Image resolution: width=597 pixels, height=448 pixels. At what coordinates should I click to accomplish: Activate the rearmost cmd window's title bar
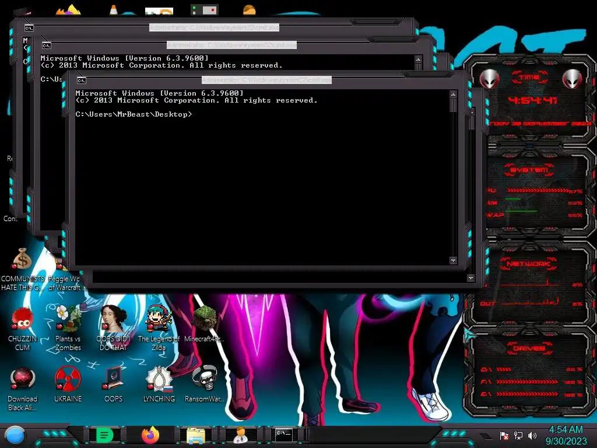[214, 27]
